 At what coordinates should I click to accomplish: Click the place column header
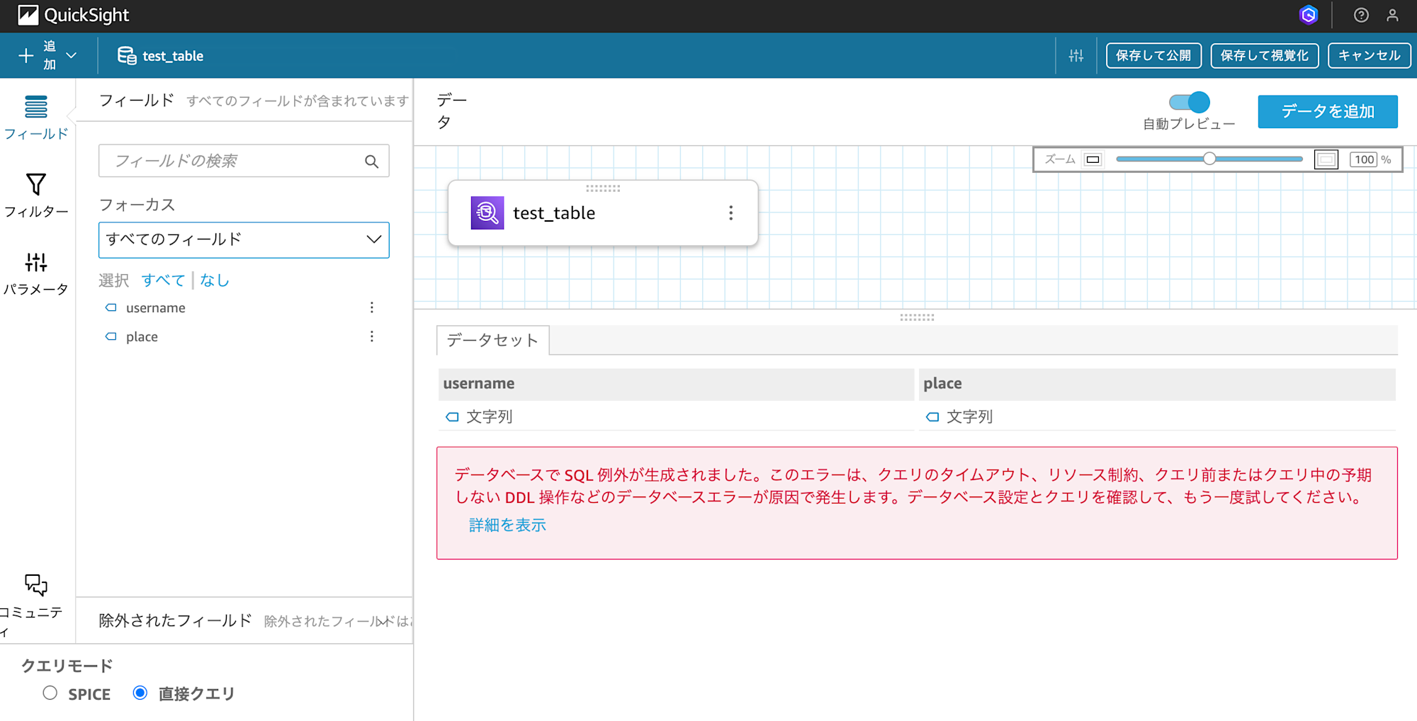pos(1157,383)
